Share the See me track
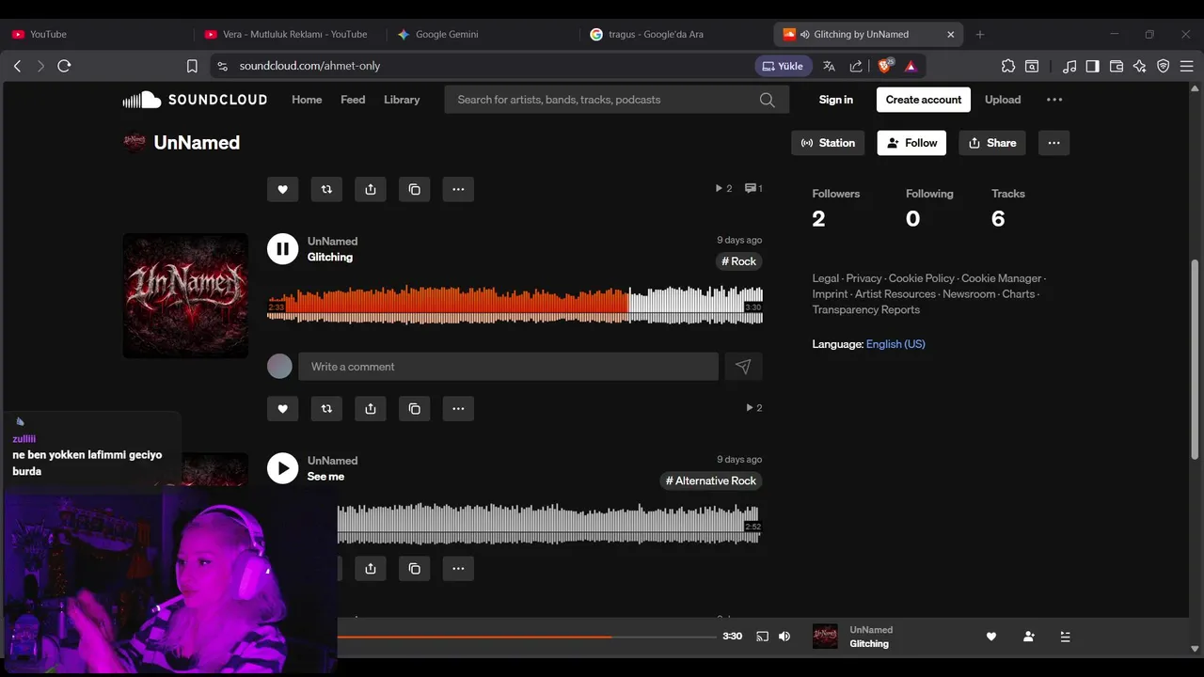The width and height of the screenshot is (1204, 677). [371, 569]
